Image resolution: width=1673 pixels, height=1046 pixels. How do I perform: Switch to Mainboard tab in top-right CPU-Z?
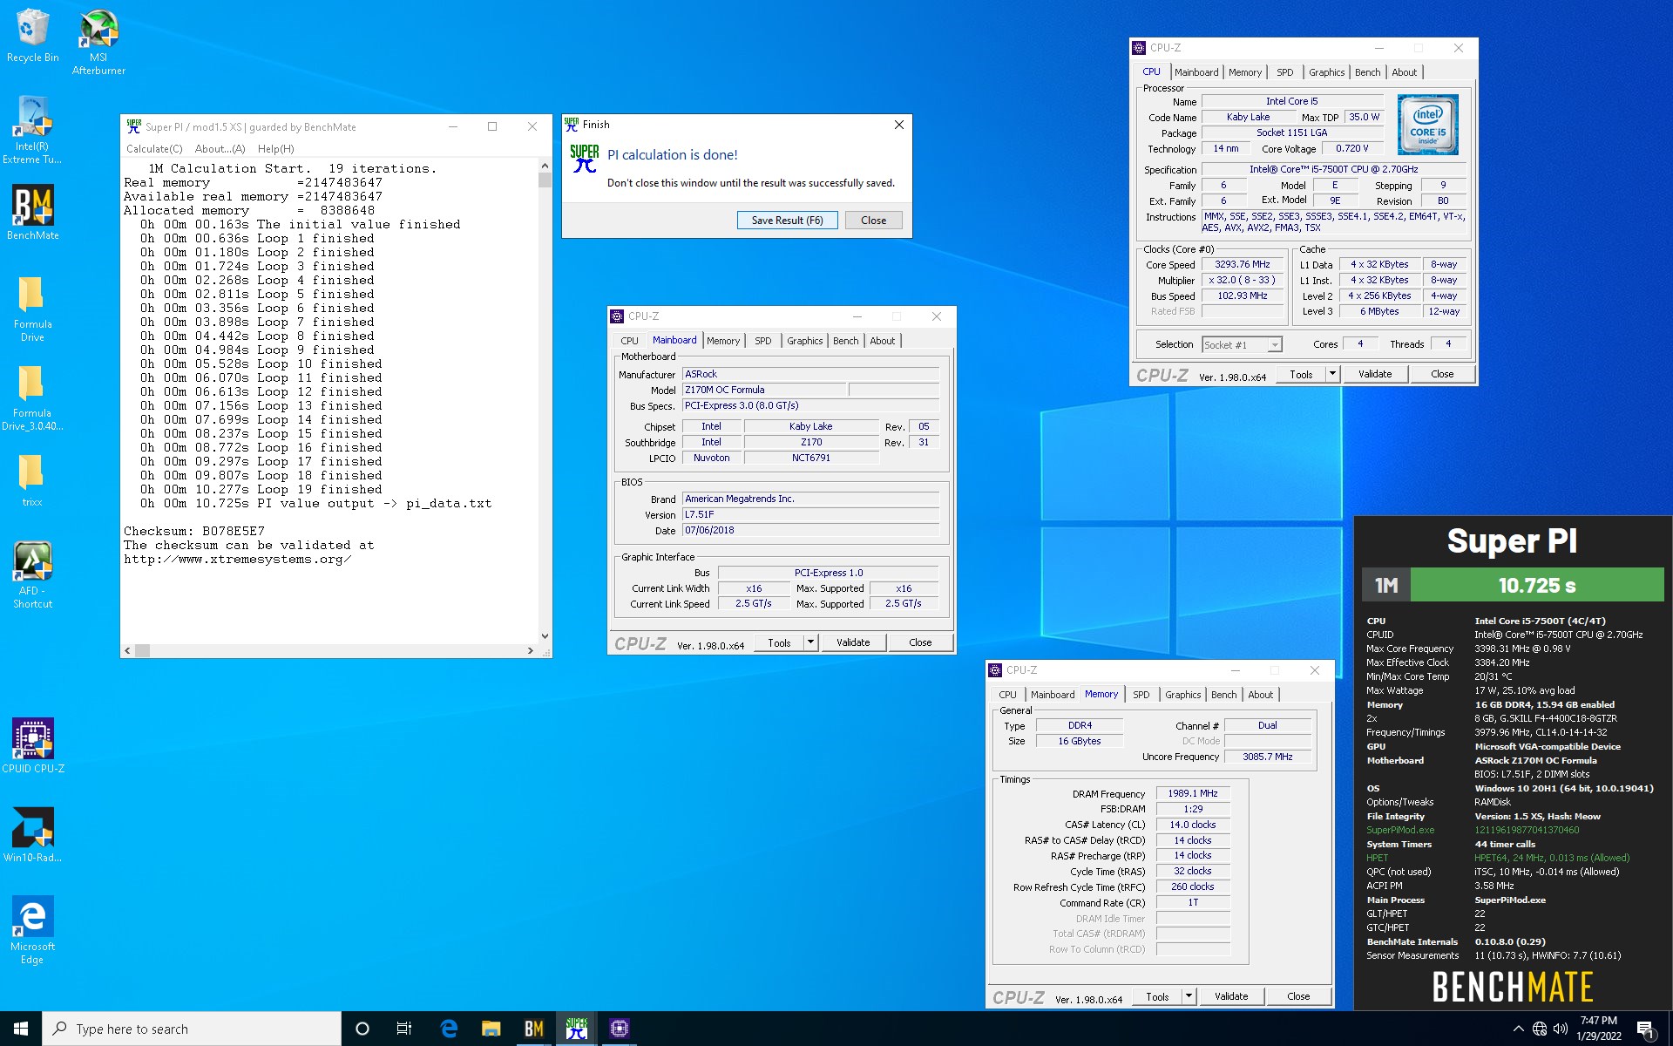(1196, 72)
